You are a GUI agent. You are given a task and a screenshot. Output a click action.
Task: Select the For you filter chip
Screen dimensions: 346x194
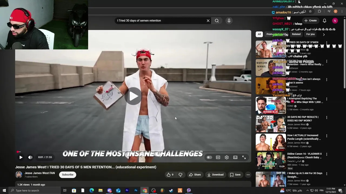coord(310,34)
